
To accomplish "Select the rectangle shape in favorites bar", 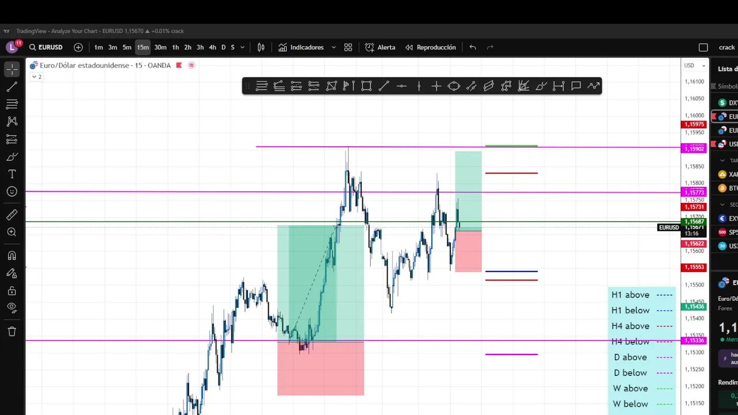I will (366, 86).
